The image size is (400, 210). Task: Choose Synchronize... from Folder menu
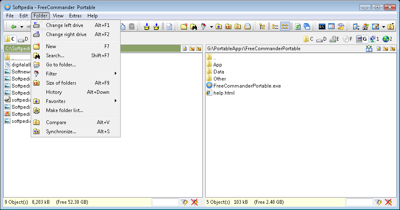(75, 132)
